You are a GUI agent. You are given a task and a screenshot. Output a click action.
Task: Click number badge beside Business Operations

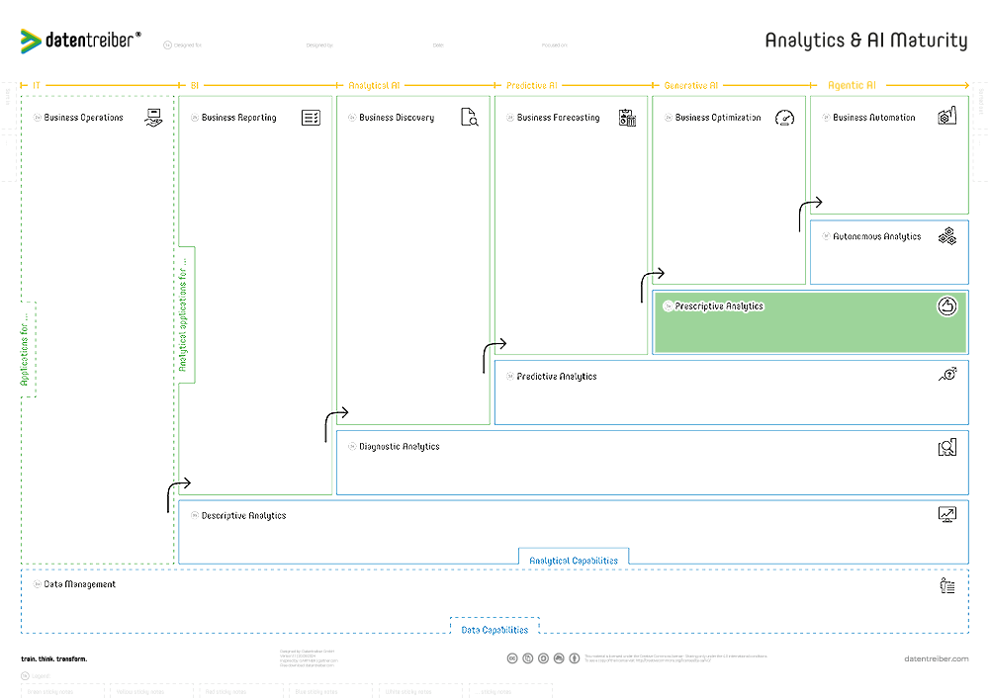click(x=38, y=118)
